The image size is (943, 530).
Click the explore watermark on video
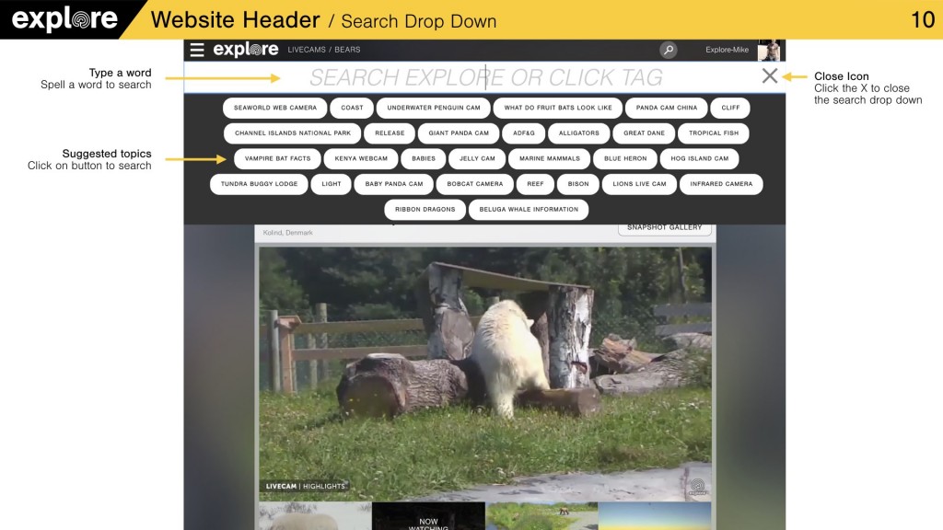point(697,487)
